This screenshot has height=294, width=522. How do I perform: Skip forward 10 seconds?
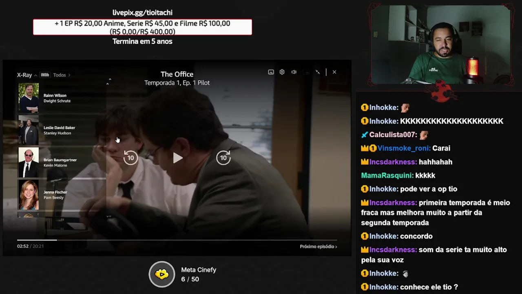[x=223, y=158]
